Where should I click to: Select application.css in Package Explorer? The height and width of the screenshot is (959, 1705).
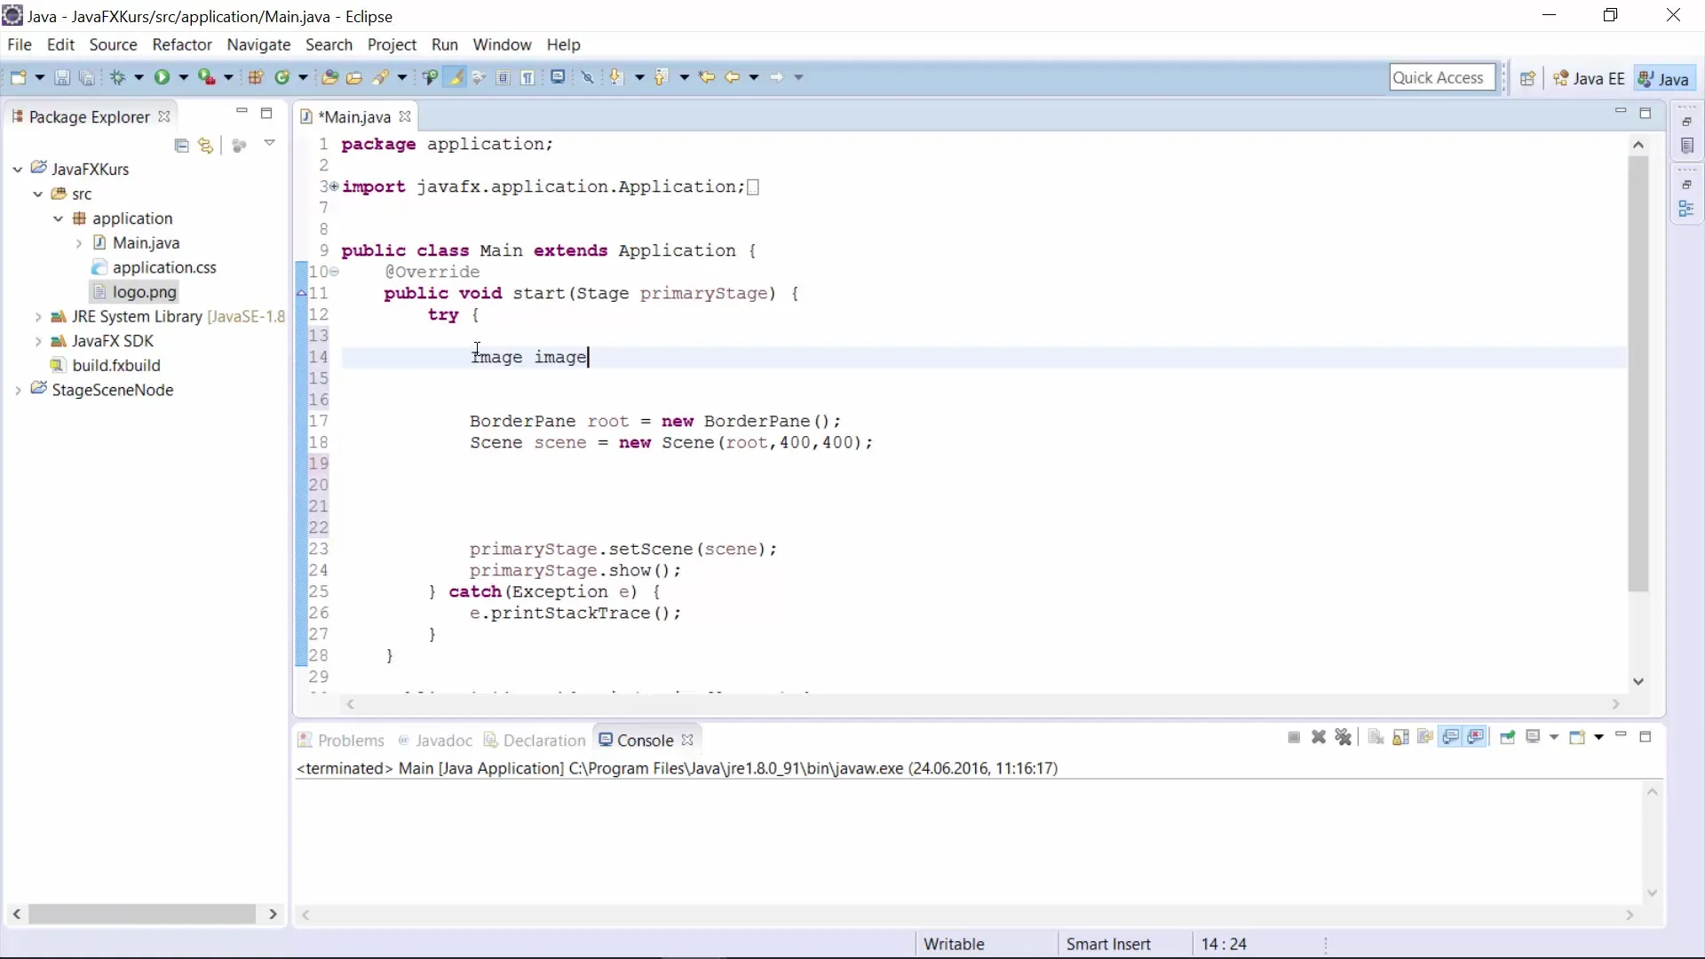click(155, 267)
